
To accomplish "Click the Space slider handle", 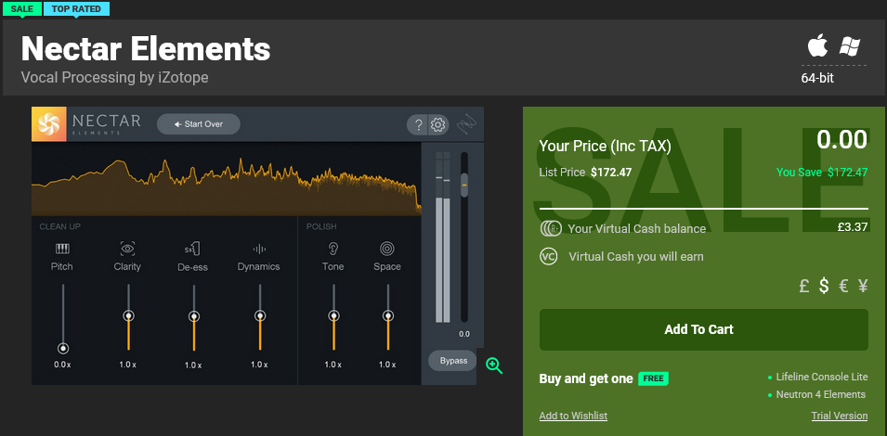I will tap(388, 315).
